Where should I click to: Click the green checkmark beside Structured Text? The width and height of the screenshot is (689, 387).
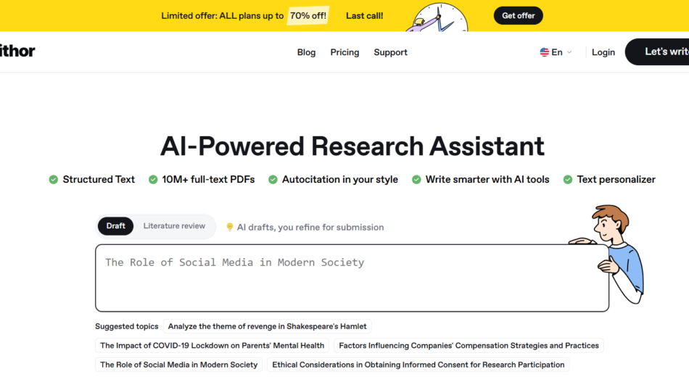[x=53, y=180]
